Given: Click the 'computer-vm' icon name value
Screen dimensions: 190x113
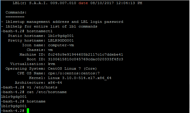Looking at the screenshot, I should pos(61,45).
